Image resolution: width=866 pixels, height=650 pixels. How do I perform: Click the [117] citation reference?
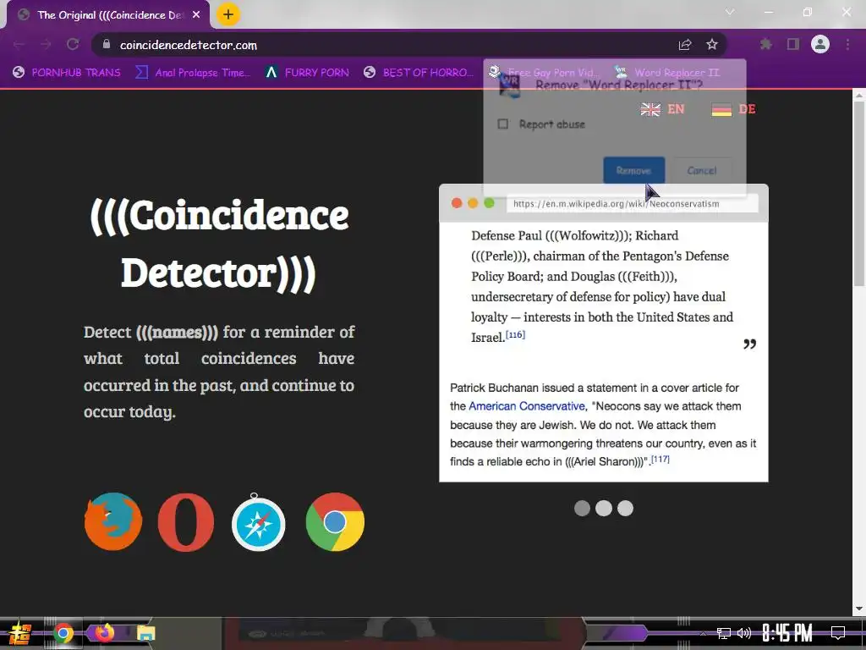pyautogui.click(x=660, y=459)
